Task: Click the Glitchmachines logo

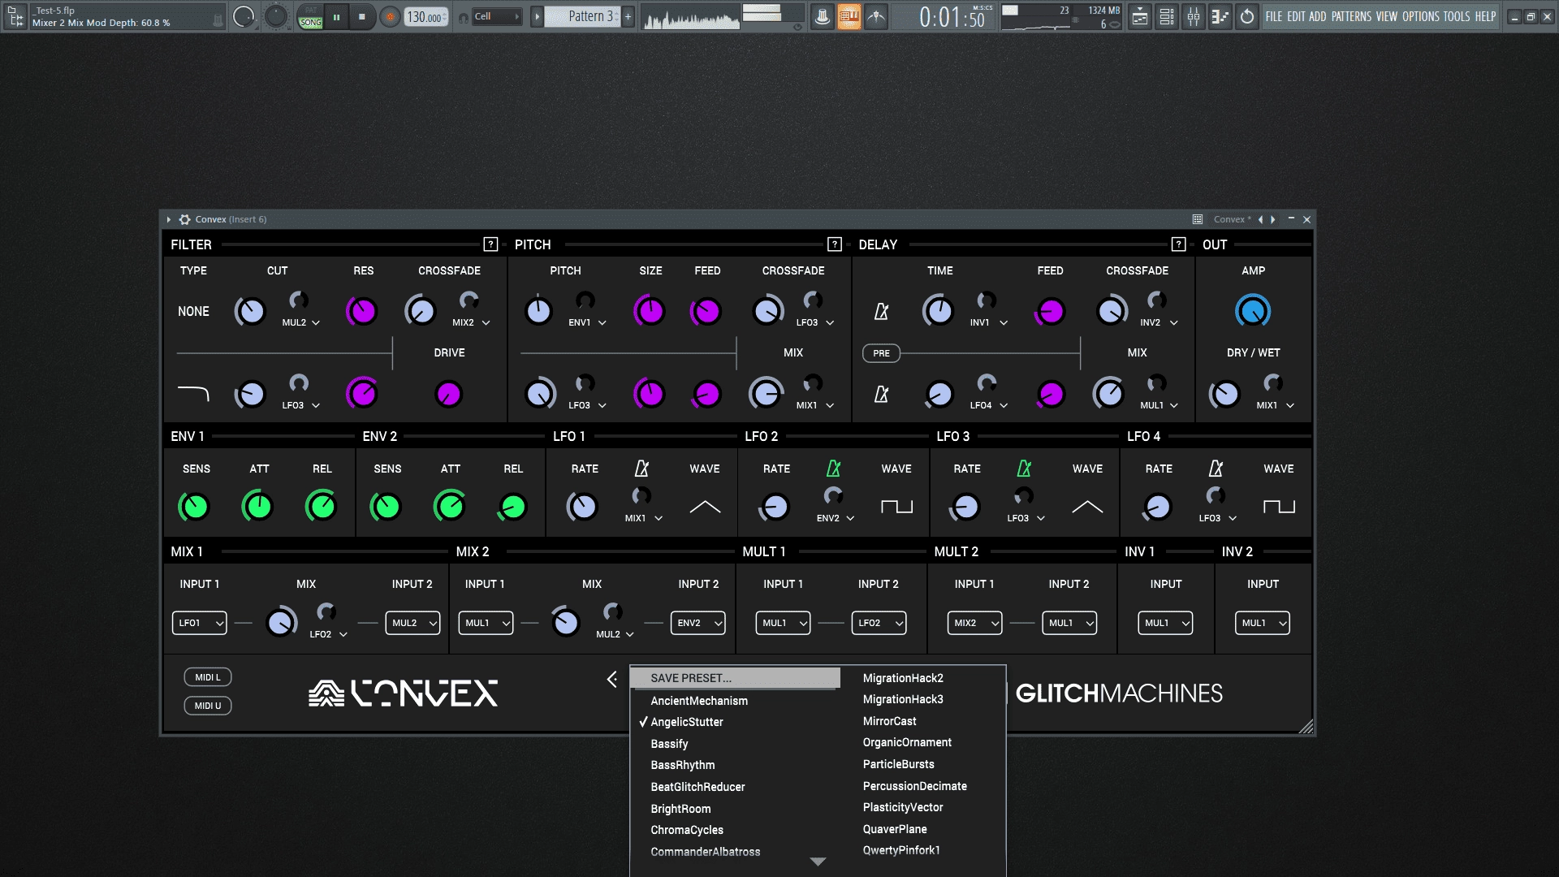Action: point(1119,693)
